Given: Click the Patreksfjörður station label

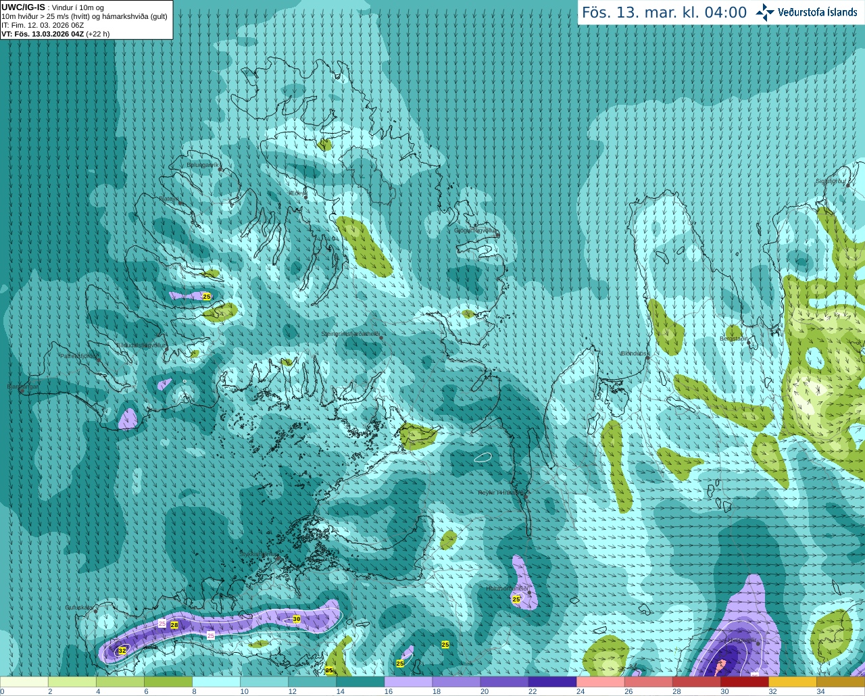Looking at the screenshot, I should [x=79, y=355].
